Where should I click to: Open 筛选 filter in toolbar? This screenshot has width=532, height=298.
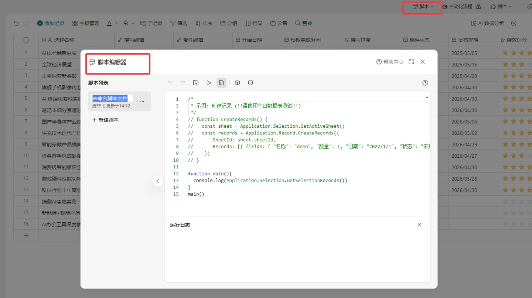[x=179, y=23]
